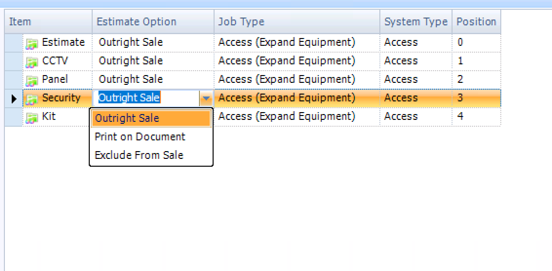Viewport: 552px width, 271px height.
Task: Click the black row-indicator arrow next to Security
Action: click(14, 99)
